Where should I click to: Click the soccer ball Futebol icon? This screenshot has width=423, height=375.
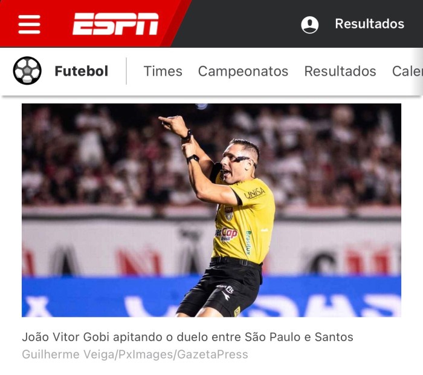(27, 71)
